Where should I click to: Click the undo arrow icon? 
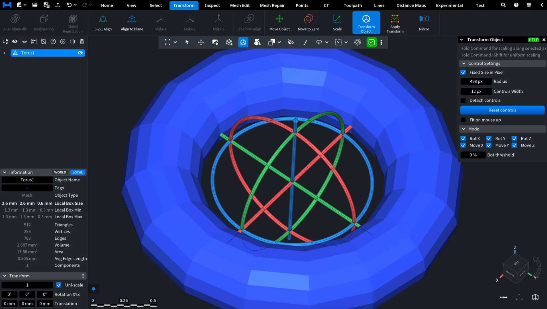(69, 5)
